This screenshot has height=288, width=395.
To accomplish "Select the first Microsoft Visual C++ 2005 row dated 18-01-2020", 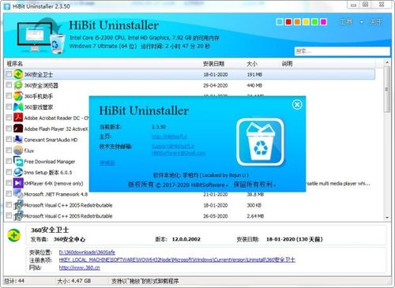I will (x=190, y=205).
